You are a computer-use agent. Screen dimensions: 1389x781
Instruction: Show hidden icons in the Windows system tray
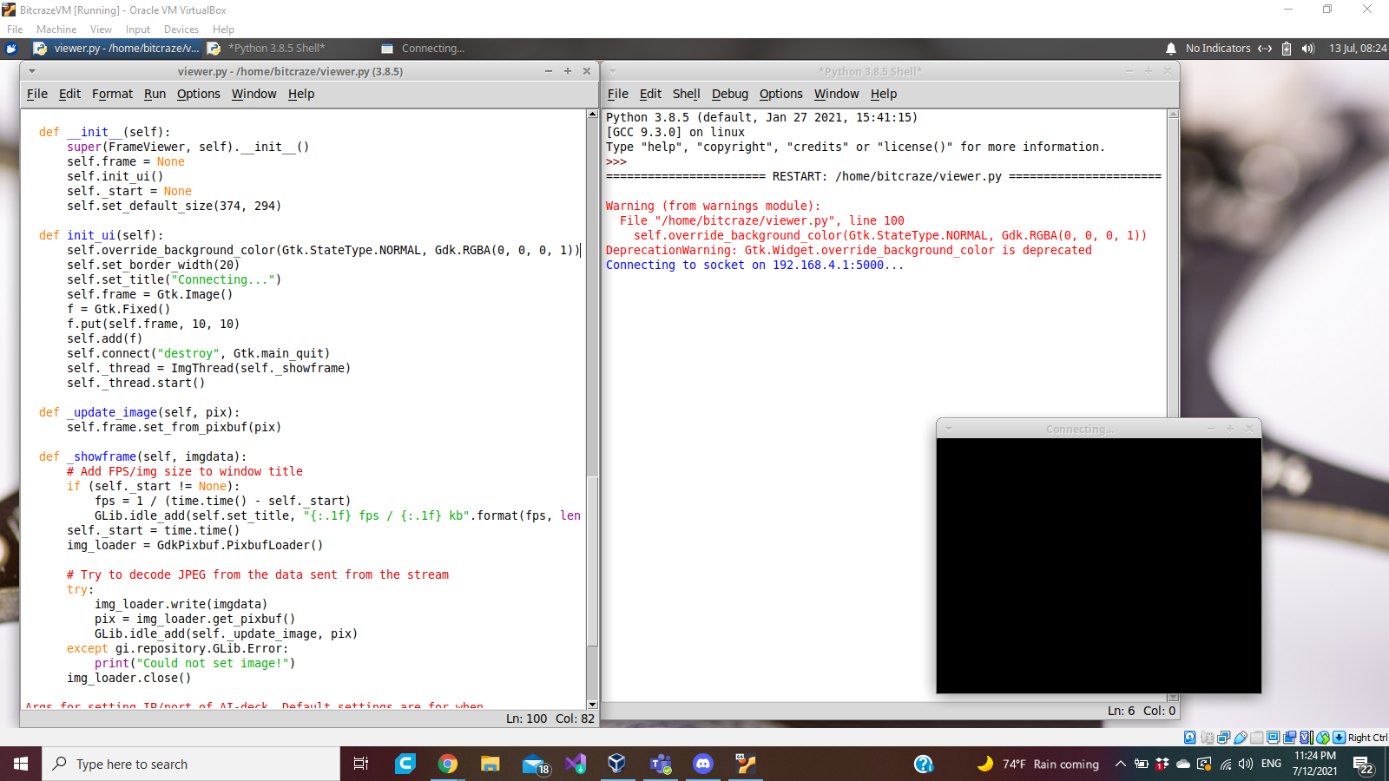[1120, 764]
